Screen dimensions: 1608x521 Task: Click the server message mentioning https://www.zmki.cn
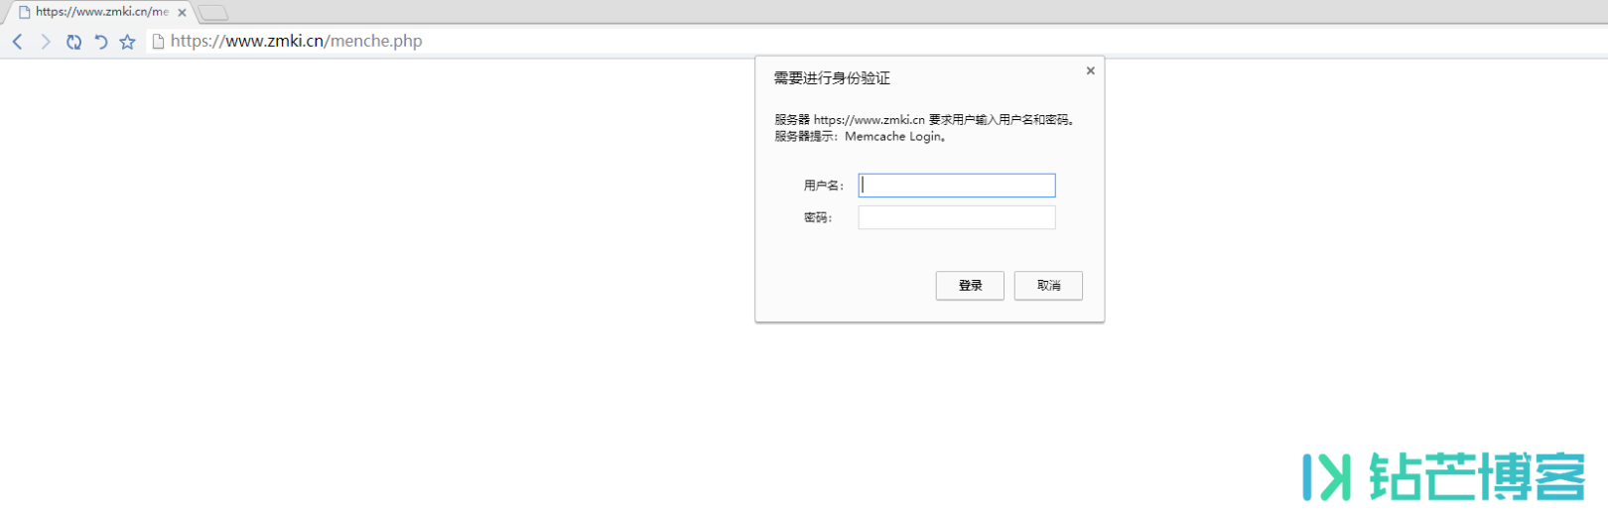pyautogui.click(x=925, y=120)
